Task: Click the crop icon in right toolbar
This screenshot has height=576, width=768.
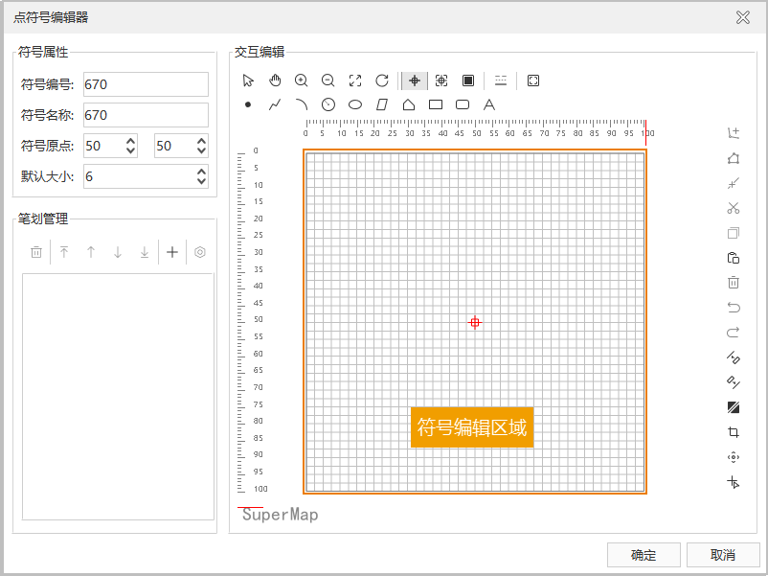Action: [734, 432]
